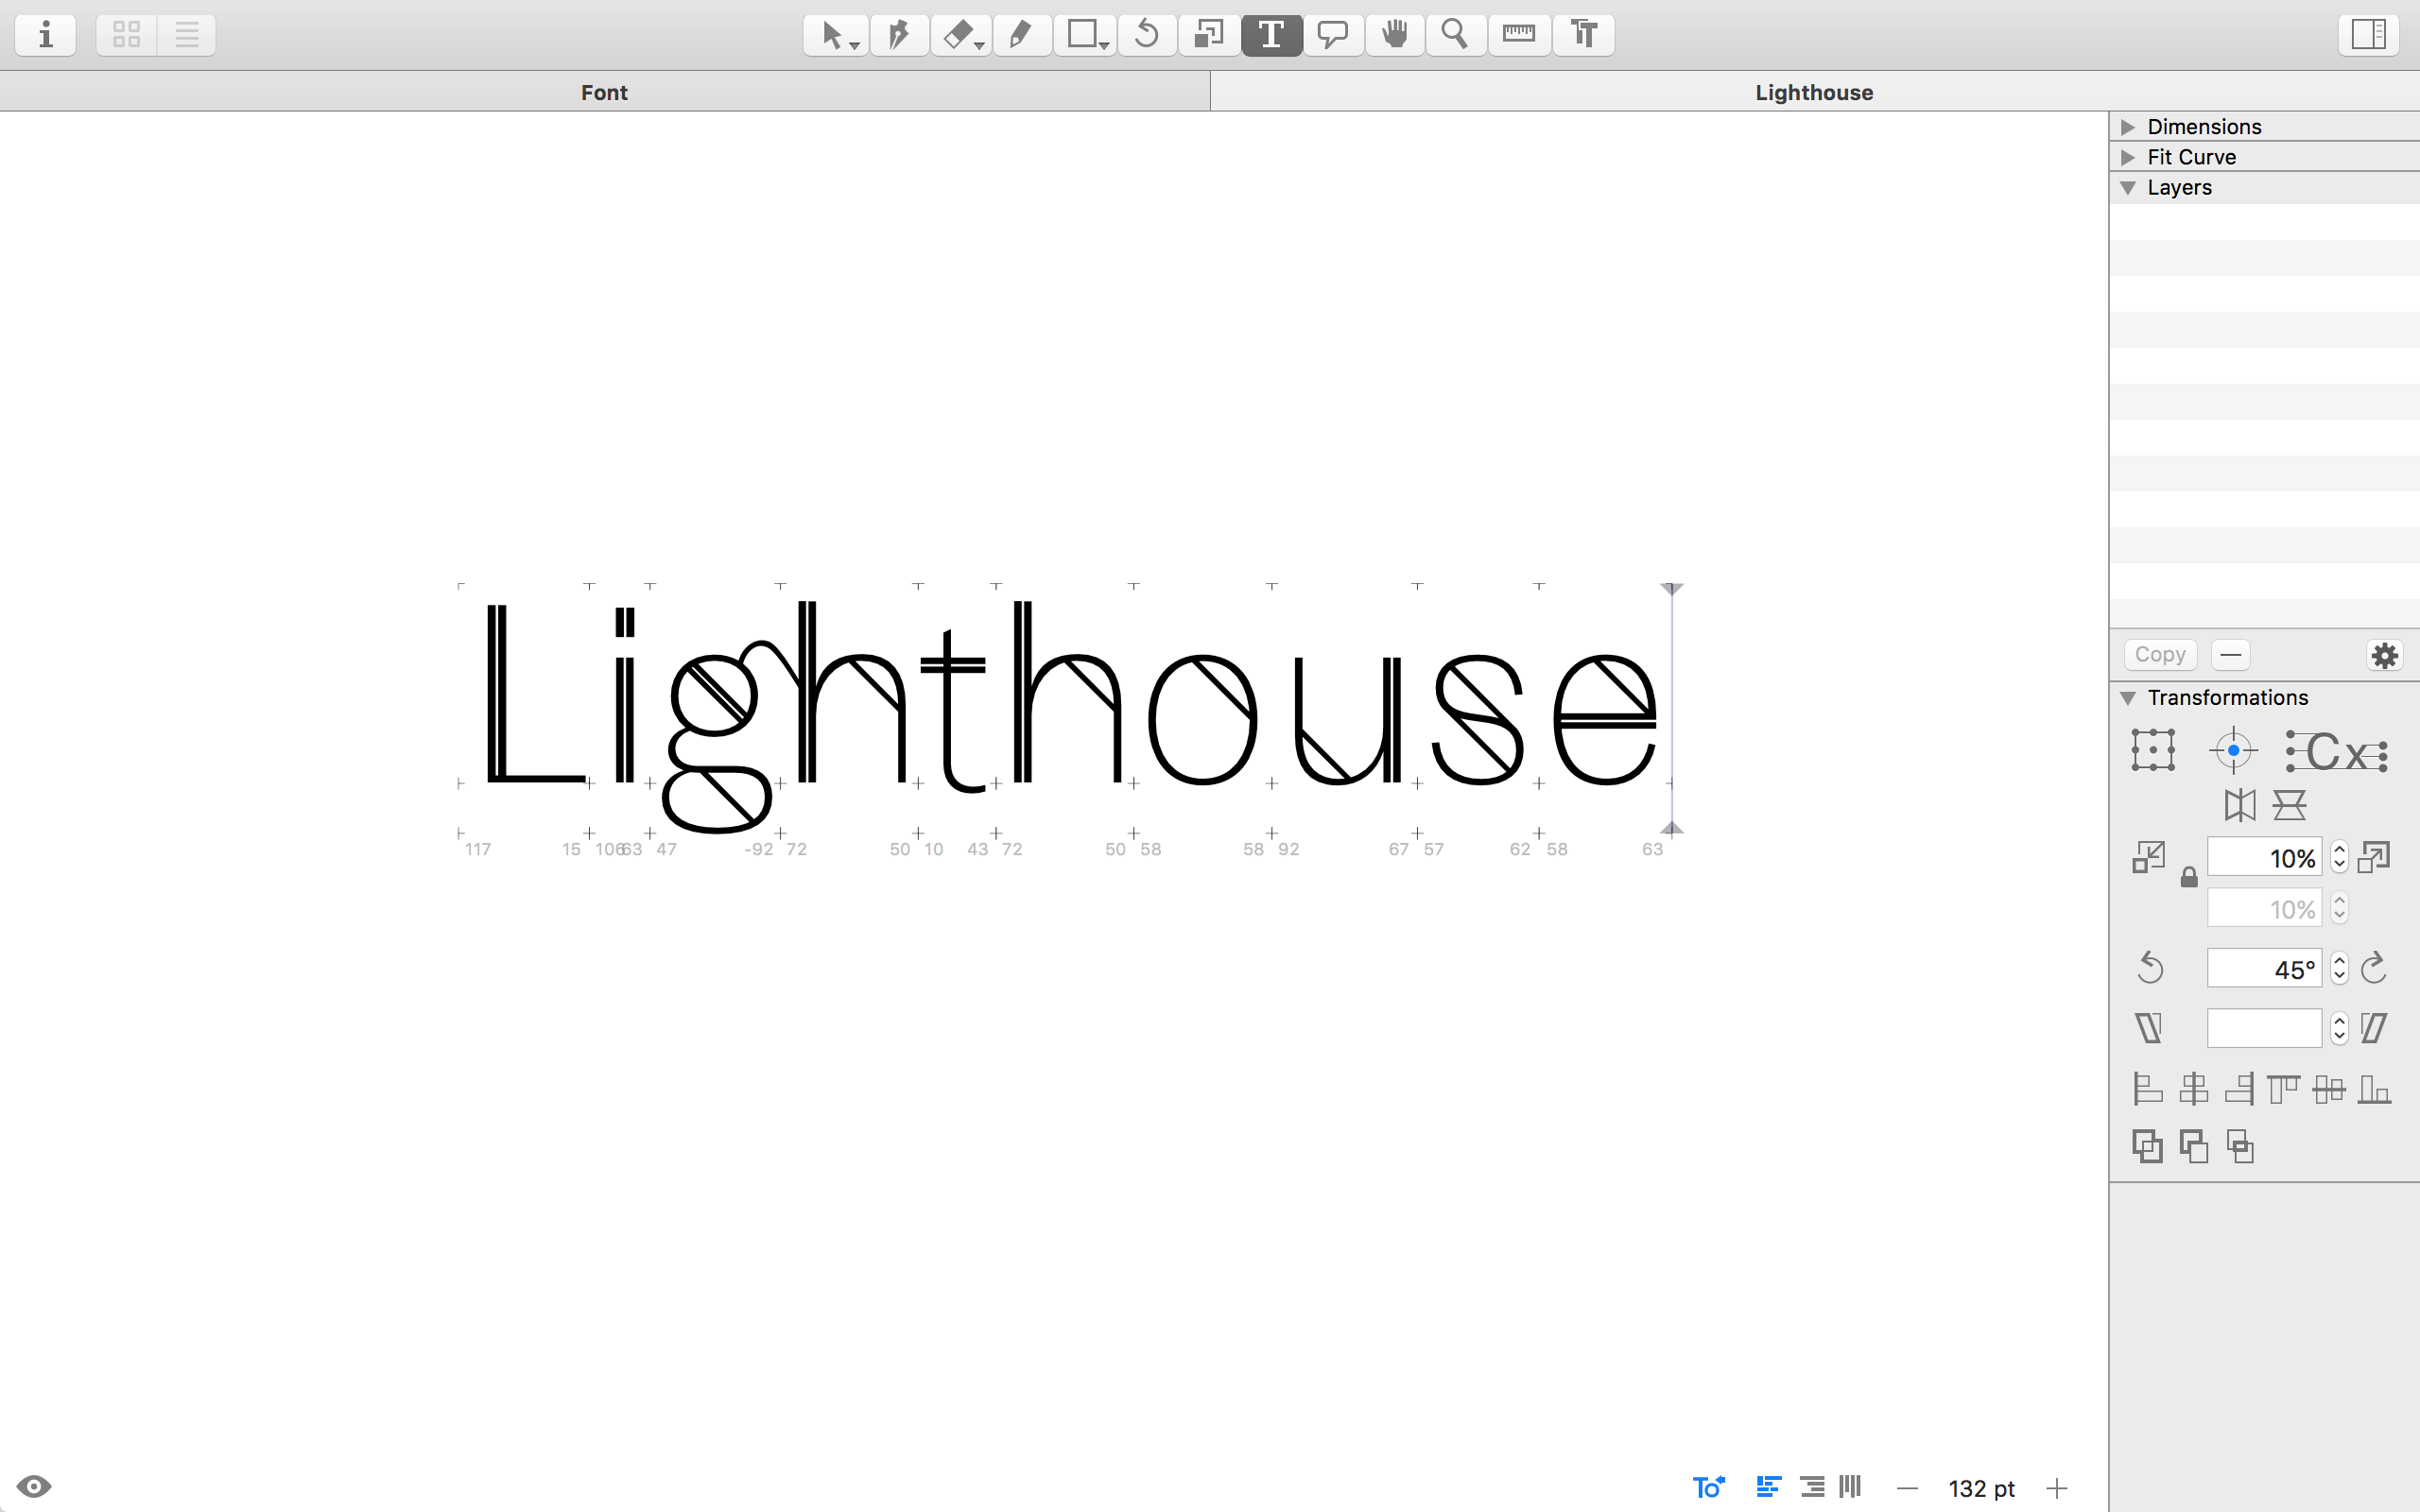Flip selection horizontally
Viewport: 2420px width, 1512px height.
2240,805
